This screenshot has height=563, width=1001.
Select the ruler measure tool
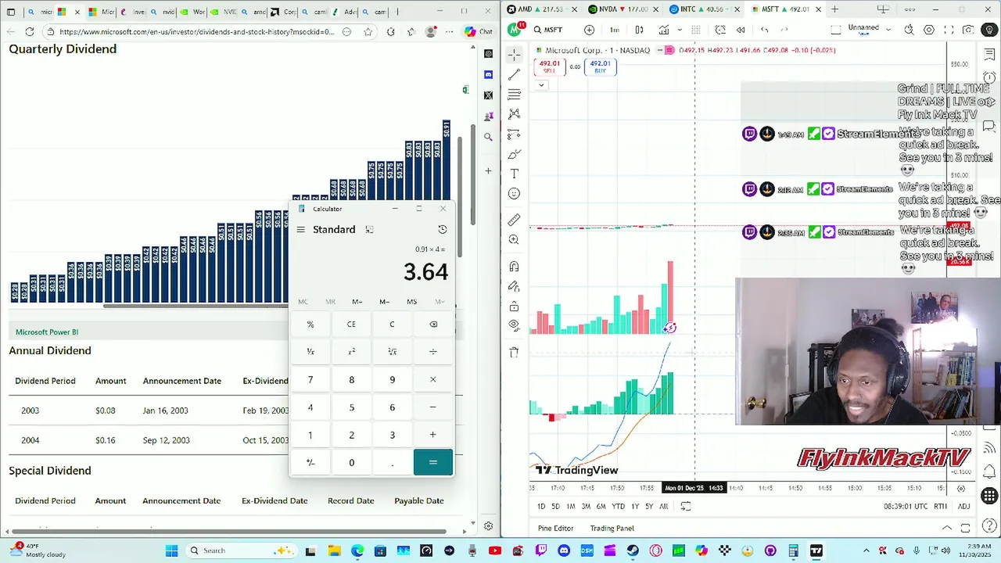click(514, 220)
